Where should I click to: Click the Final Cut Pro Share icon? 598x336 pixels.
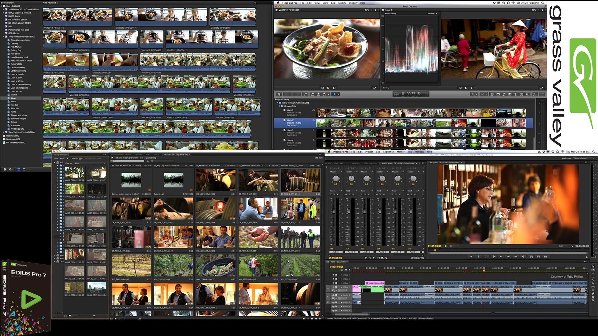[542, 94]
